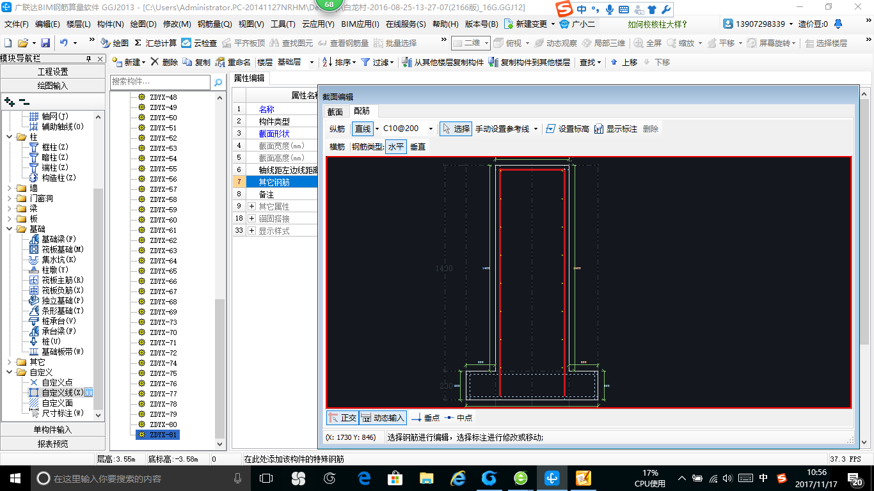Select the 选择 pointer tool
This screenshot has height=491, width=874.
pos(456,129)
